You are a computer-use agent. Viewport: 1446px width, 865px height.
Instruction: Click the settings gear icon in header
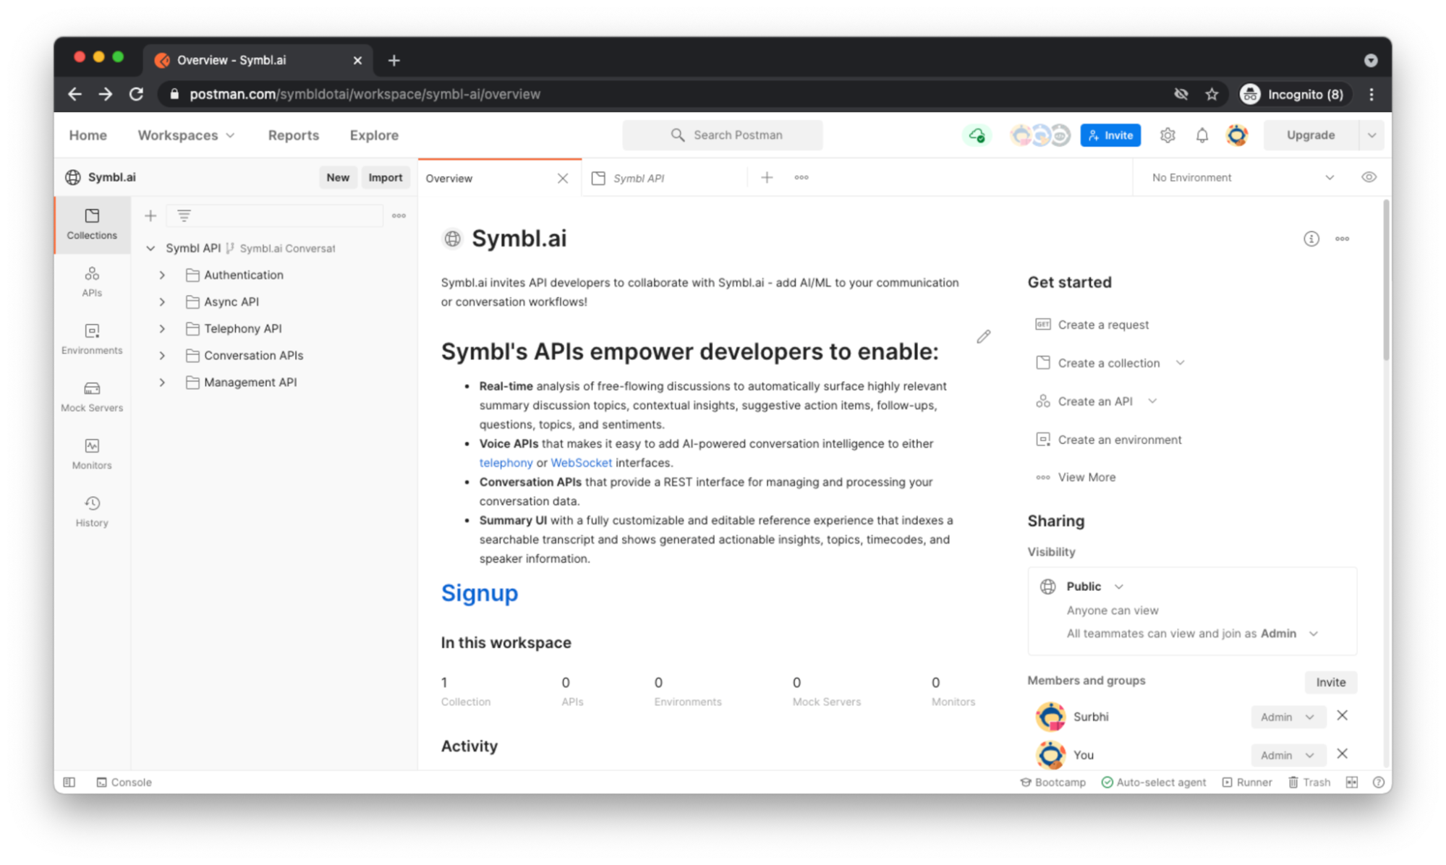point(1167,135)
